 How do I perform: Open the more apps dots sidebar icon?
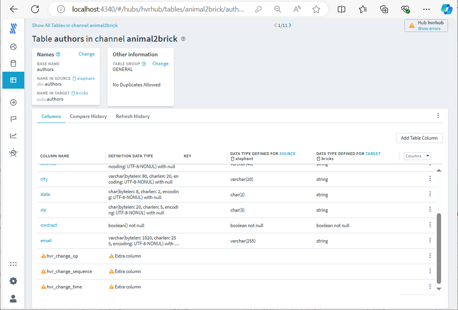pyautogui.click(x=13, y=264)
